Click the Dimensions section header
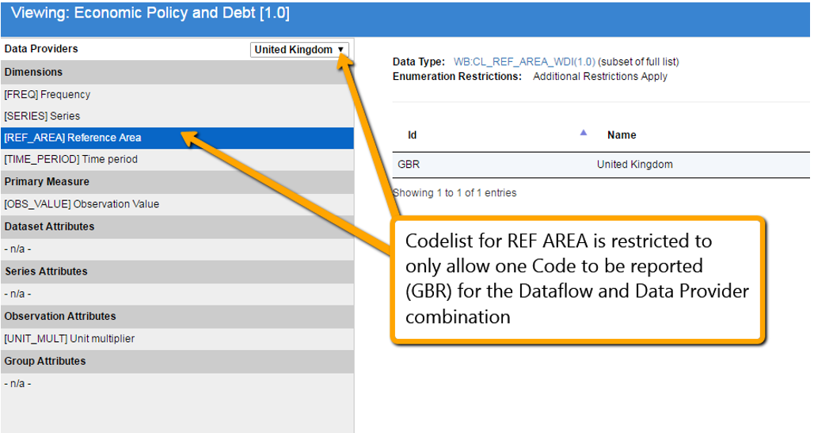Screen dimensions: 814x433 (x=33, y=72)
